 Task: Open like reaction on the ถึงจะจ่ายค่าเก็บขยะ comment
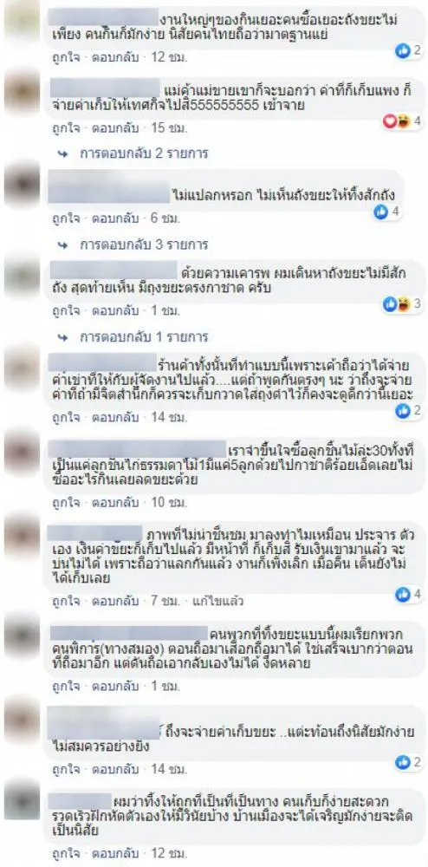(409, 762)
